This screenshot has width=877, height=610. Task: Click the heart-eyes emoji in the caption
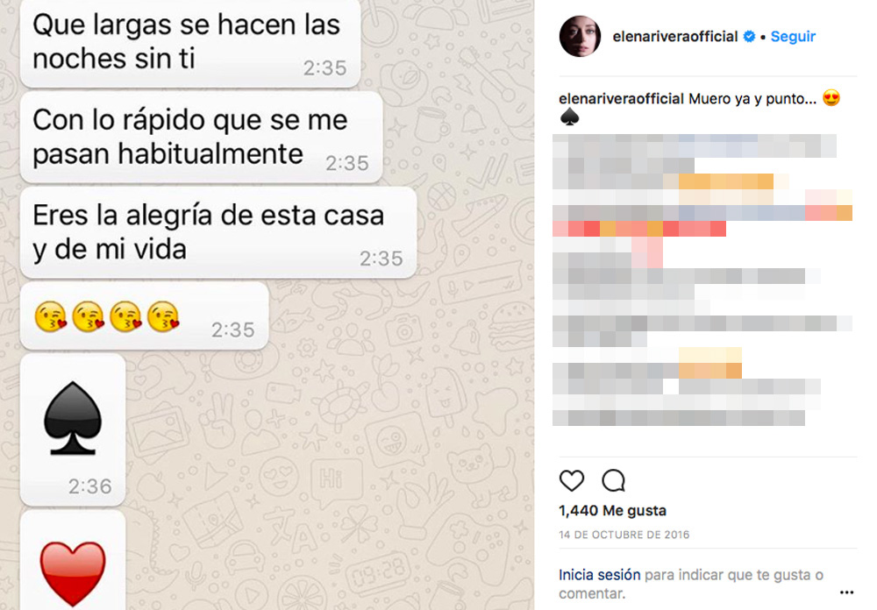(x=831, y=98)
